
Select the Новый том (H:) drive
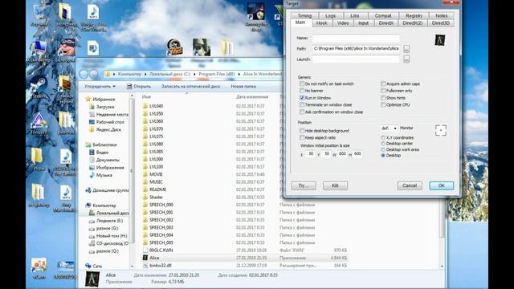pos(108,236)
